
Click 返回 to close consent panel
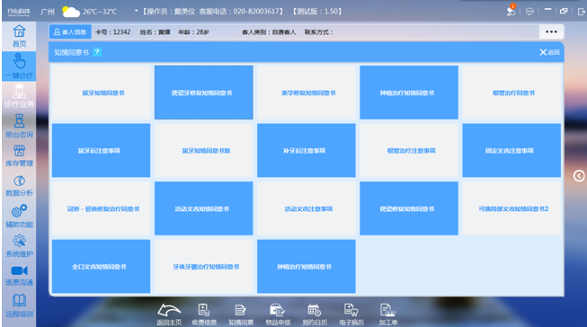(x=549, y=52)
